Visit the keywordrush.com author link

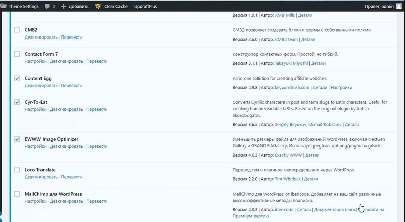[292, 88]
